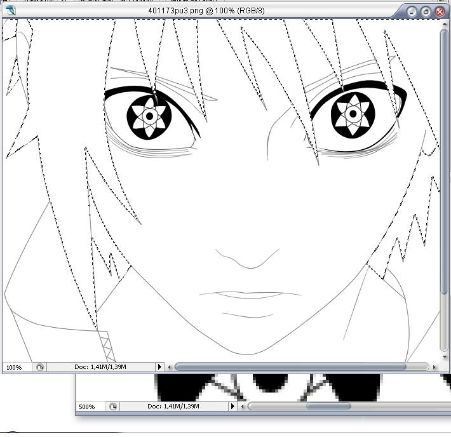Open status bar options menu in 500% window
The height and width of the screenshot is (437, 451).
pos(232,407)
